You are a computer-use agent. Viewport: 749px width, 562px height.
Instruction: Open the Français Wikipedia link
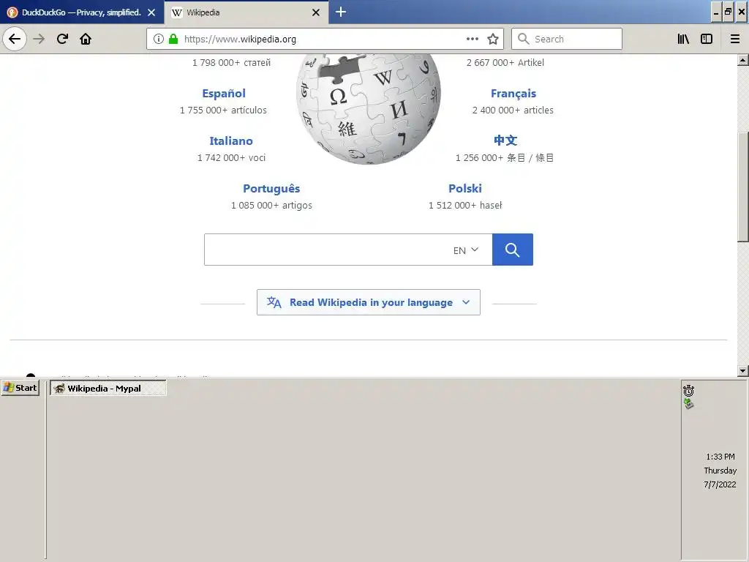[513, 93]
